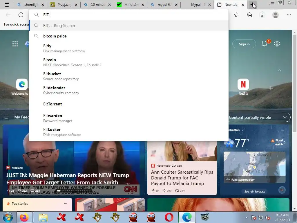
Task: Open muted volume icon in system tray
Action: click(268, 218)
